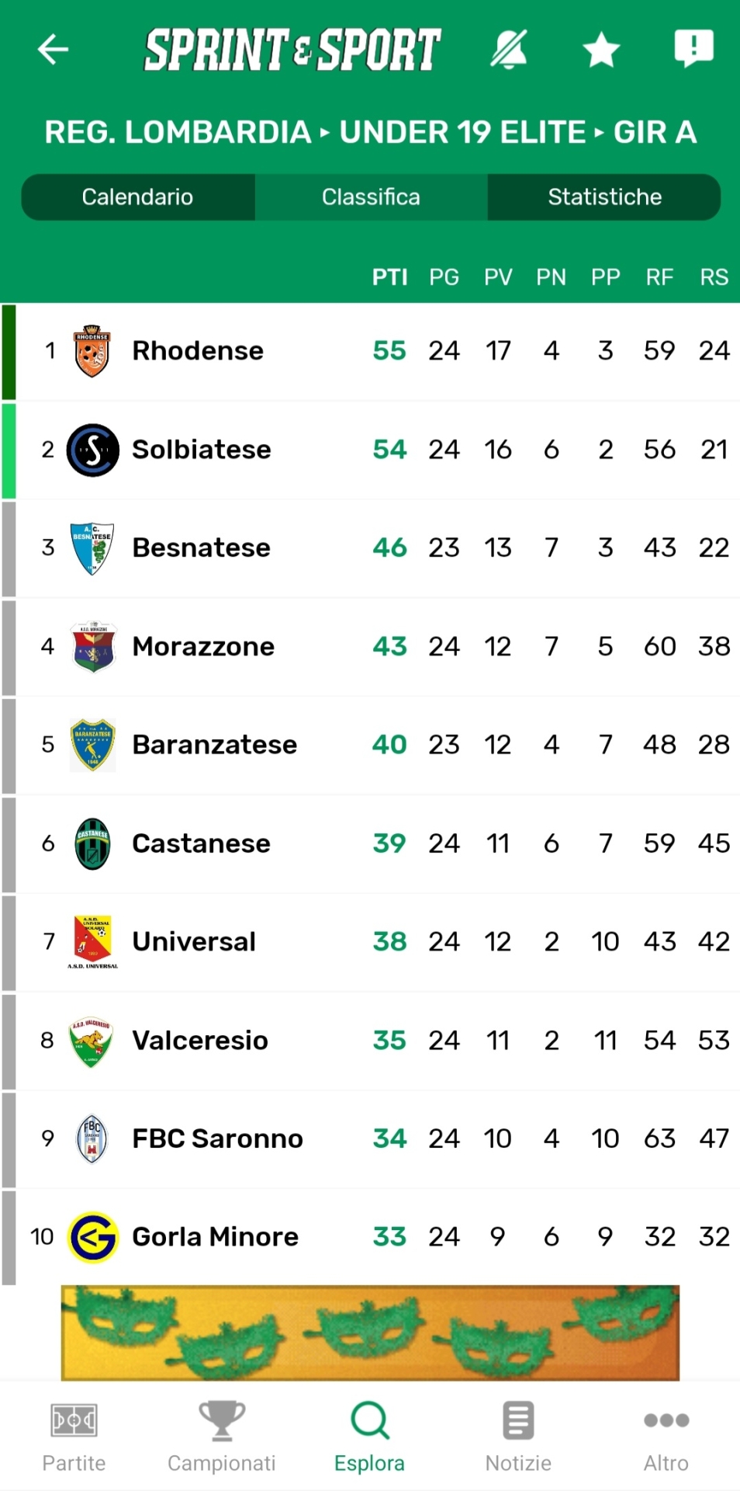Screen dimensions: 740x1491
Task: Tap the Gorla Minore logo
Action: point(93,1237)
